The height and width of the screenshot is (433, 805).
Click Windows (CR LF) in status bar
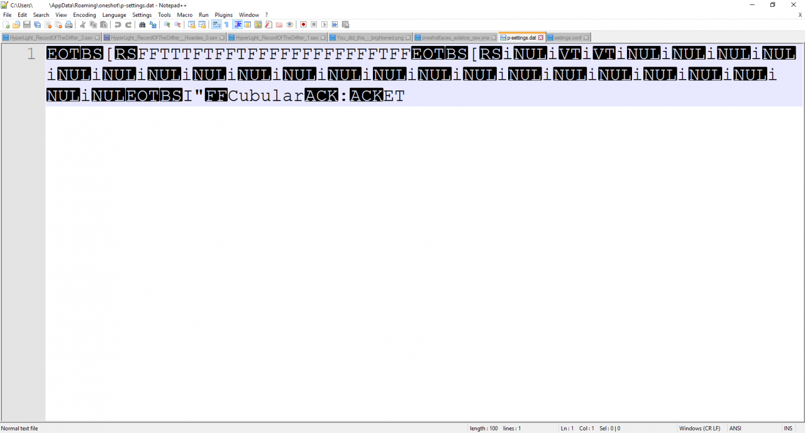point(699,429)
